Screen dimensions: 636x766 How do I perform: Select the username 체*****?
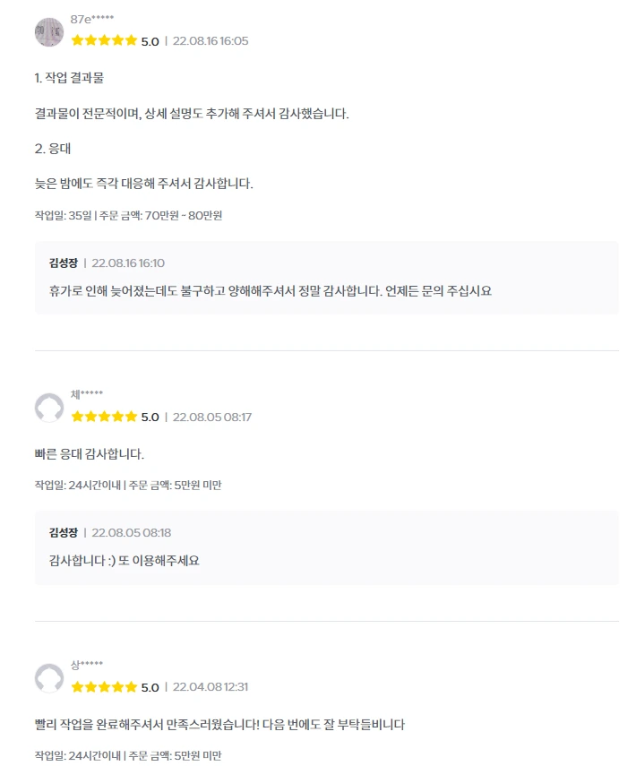coord(87,395)
